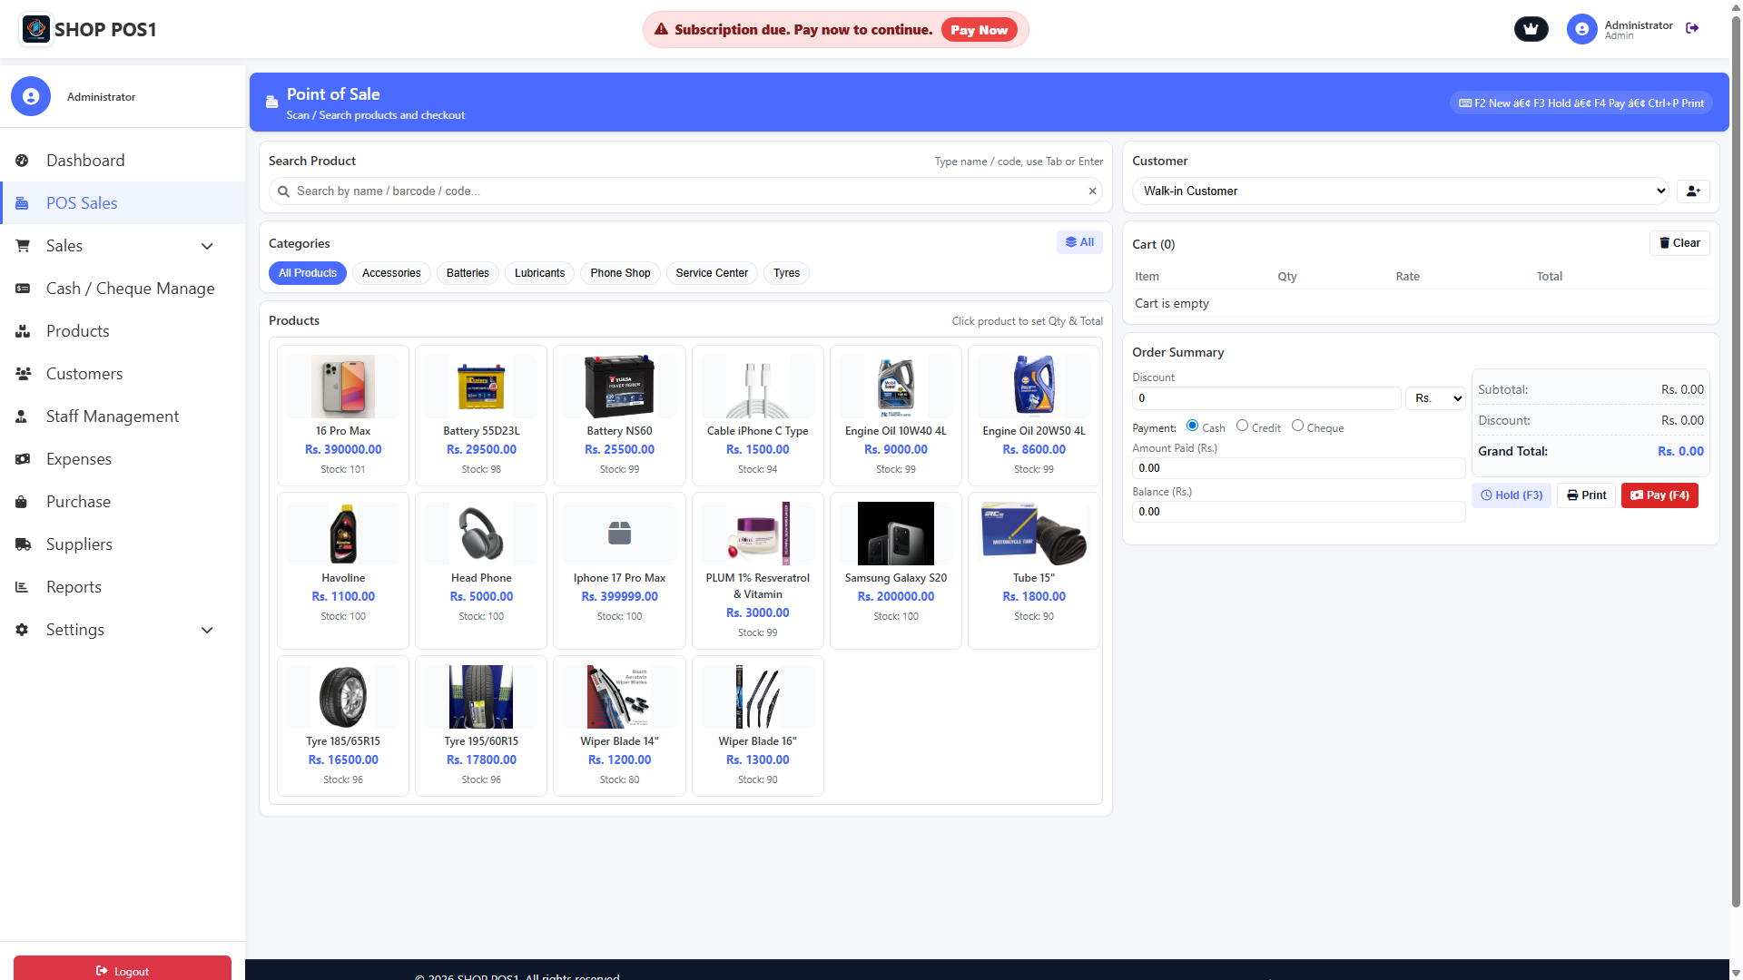Open the Walk-in Customer dropdown
Viewport: 1743px width, 980px height.
[1399, 191]
